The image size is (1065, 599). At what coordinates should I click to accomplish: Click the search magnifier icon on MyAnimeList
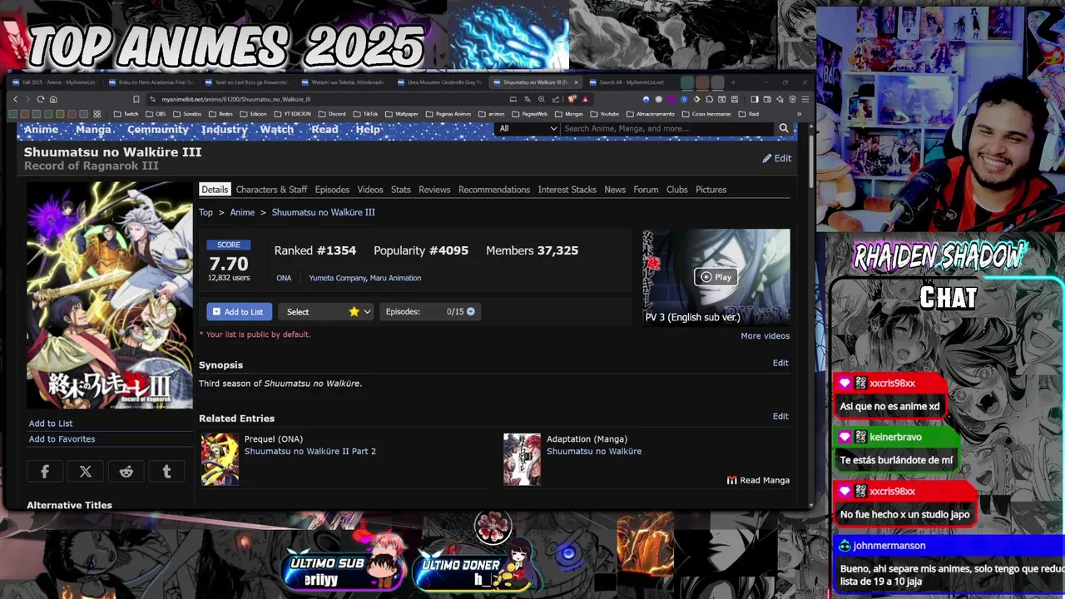pos(783,128)
